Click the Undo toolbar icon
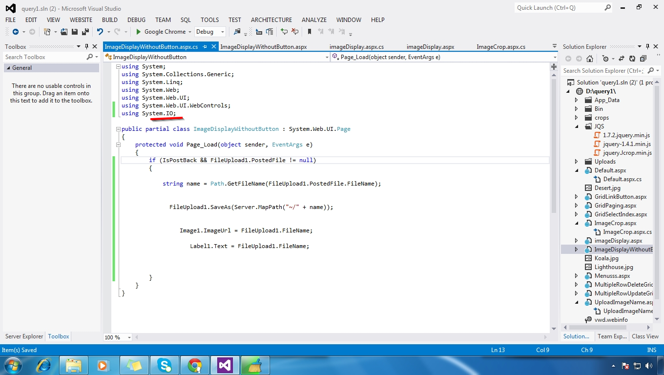The image size is (664, 375). pyautogui.click(x=101, y=32)
